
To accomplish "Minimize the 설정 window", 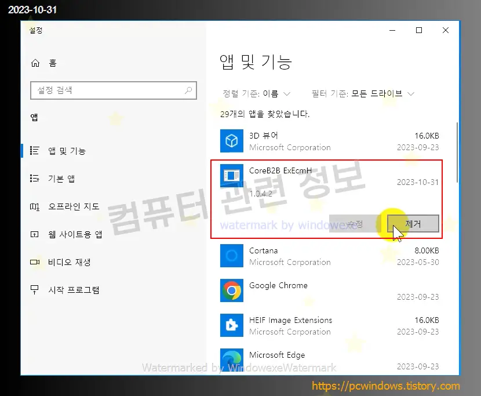I will point(392,30).
